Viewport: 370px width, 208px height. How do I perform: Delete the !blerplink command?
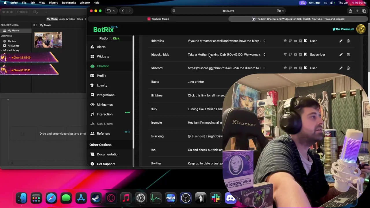348,41
